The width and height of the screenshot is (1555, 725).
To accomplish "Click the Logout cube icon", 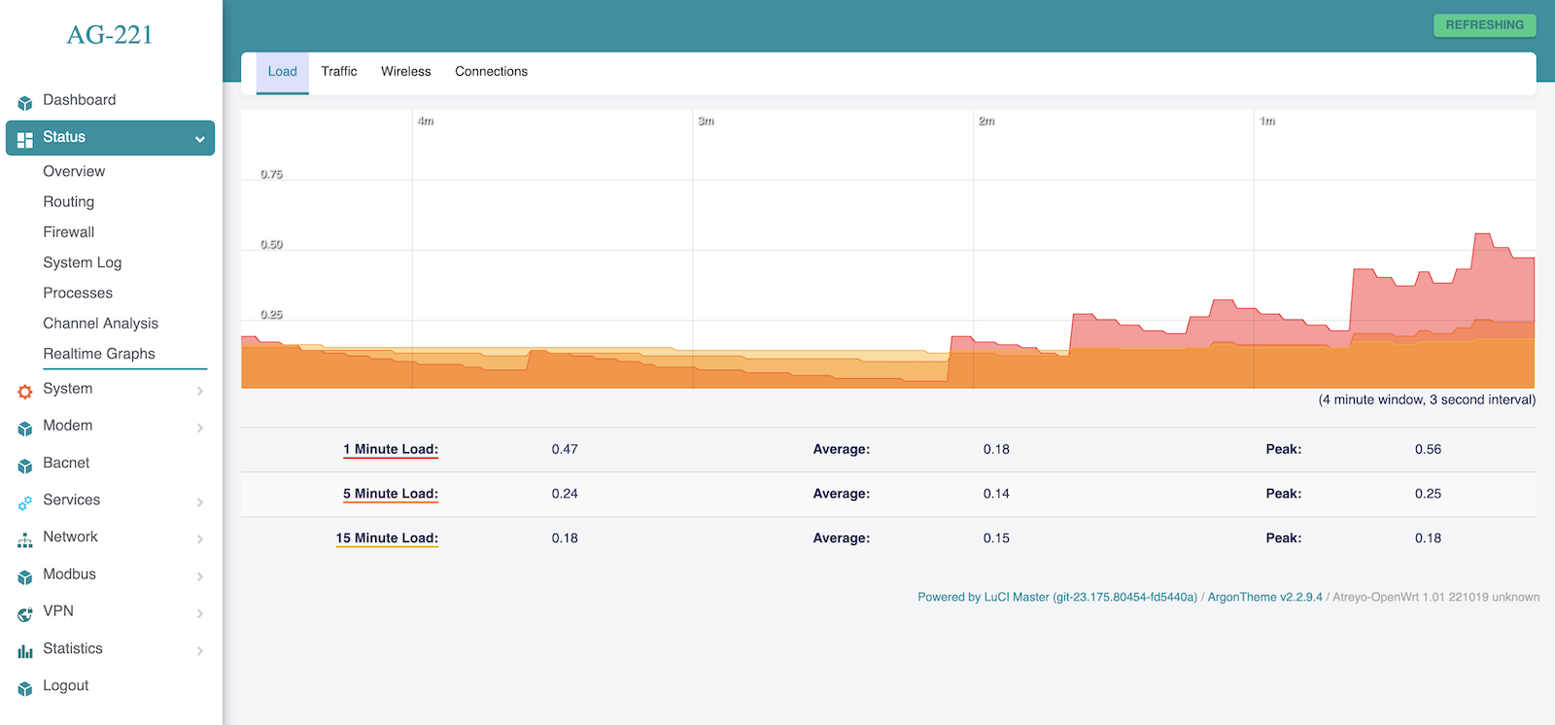I will tap(25, 688).
